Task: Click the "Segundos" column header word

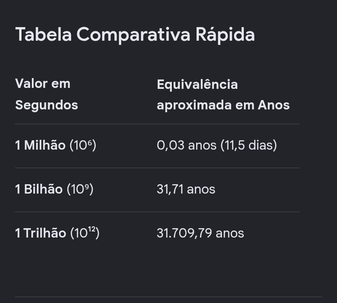Action: click(x=46, y=105)
